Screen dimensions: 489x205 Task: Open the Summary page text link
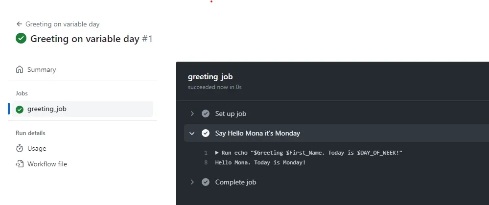click(x=42, y=69)
